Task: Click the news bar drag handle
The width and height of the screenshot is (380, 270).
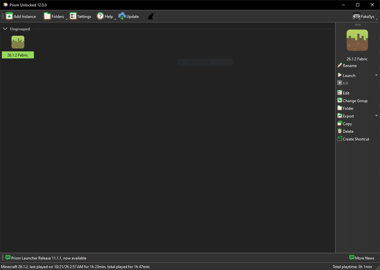Action: pos(3,258)
